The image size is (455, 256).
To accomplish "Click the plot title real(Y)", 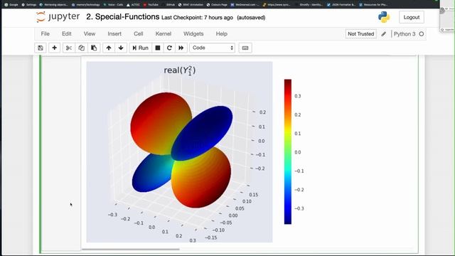I will point(180,70).
